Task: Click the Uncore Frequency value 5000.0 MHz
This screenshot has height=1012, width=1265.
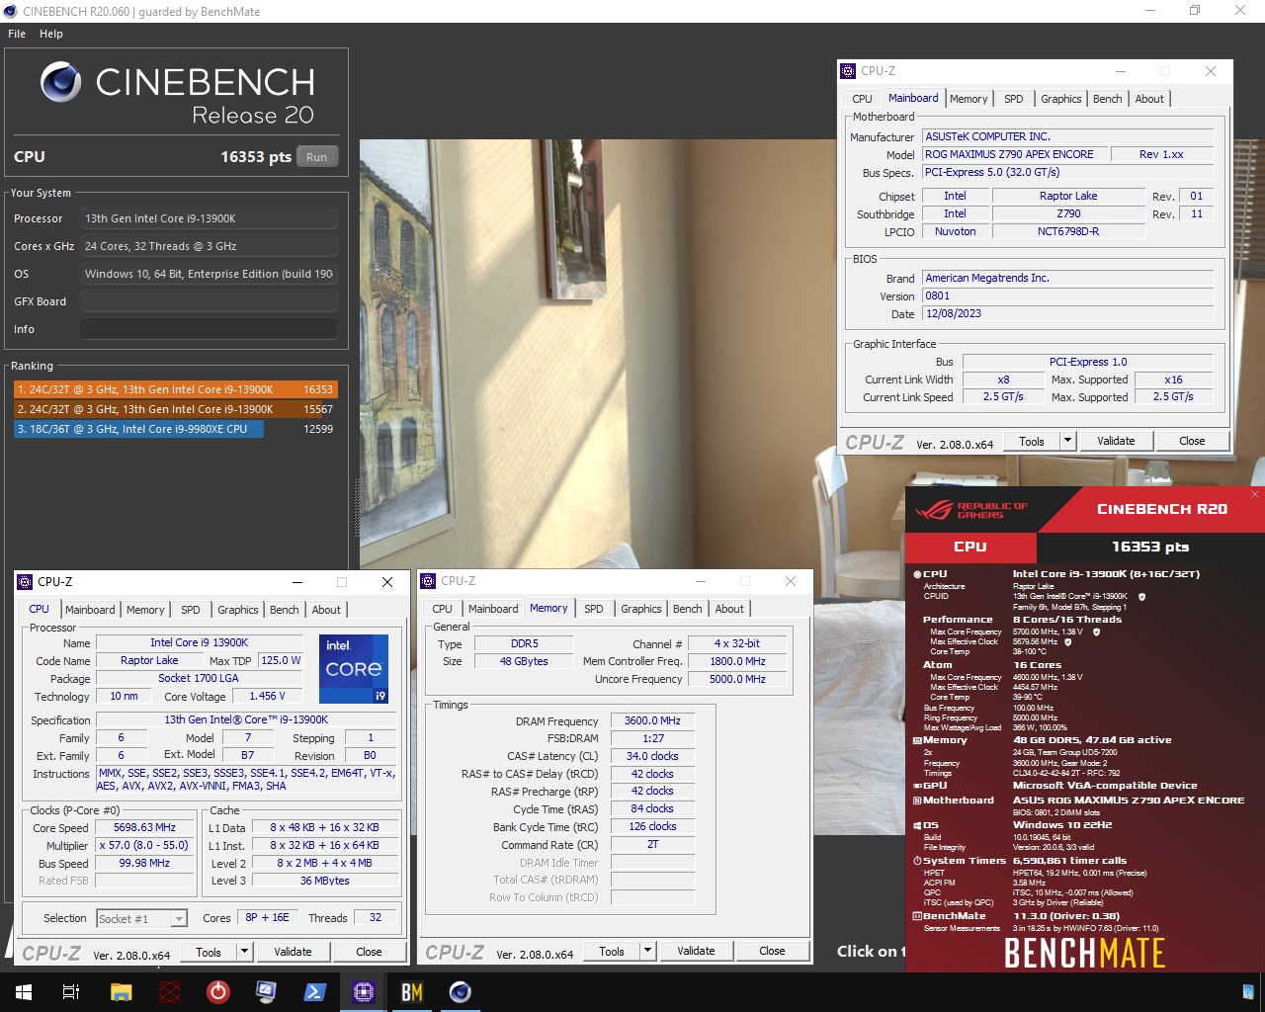Action: point(737,680)
